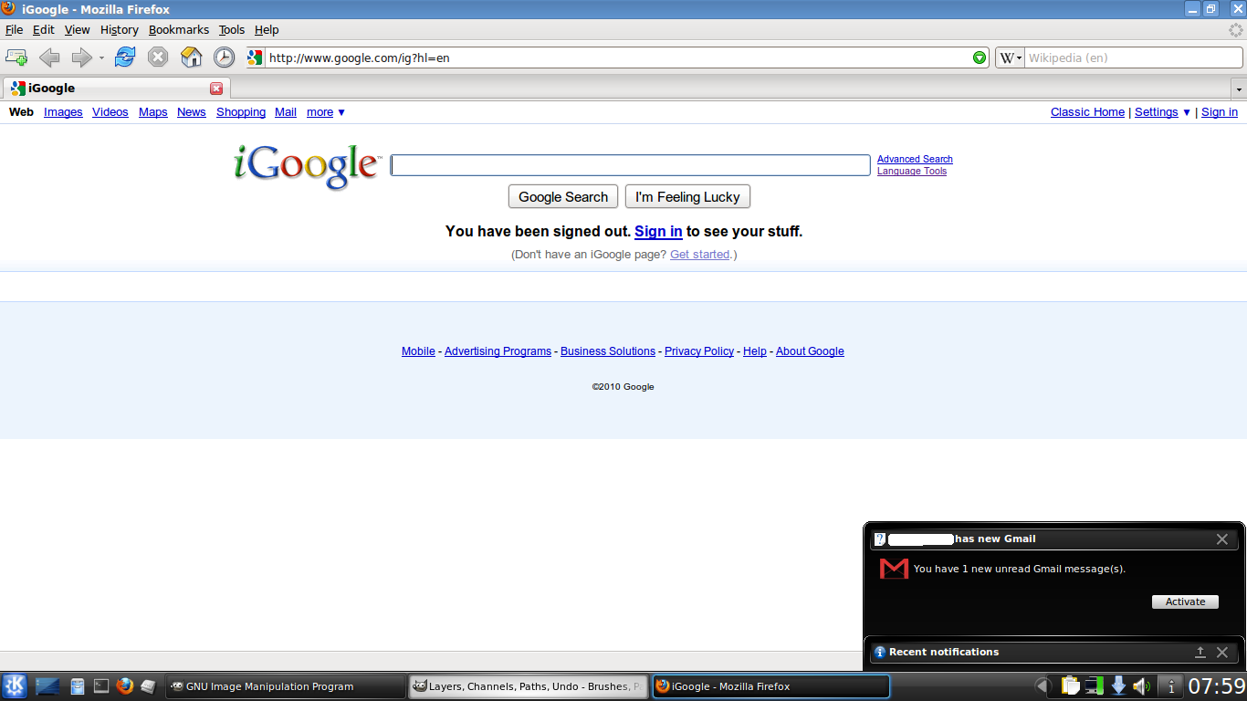Click the new tab toolbar icon

[x=16, y=58]
